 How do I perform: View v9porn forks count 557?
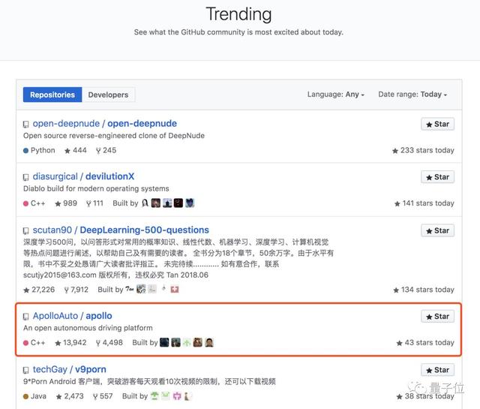pyautogui.click(x=103, y=396)
